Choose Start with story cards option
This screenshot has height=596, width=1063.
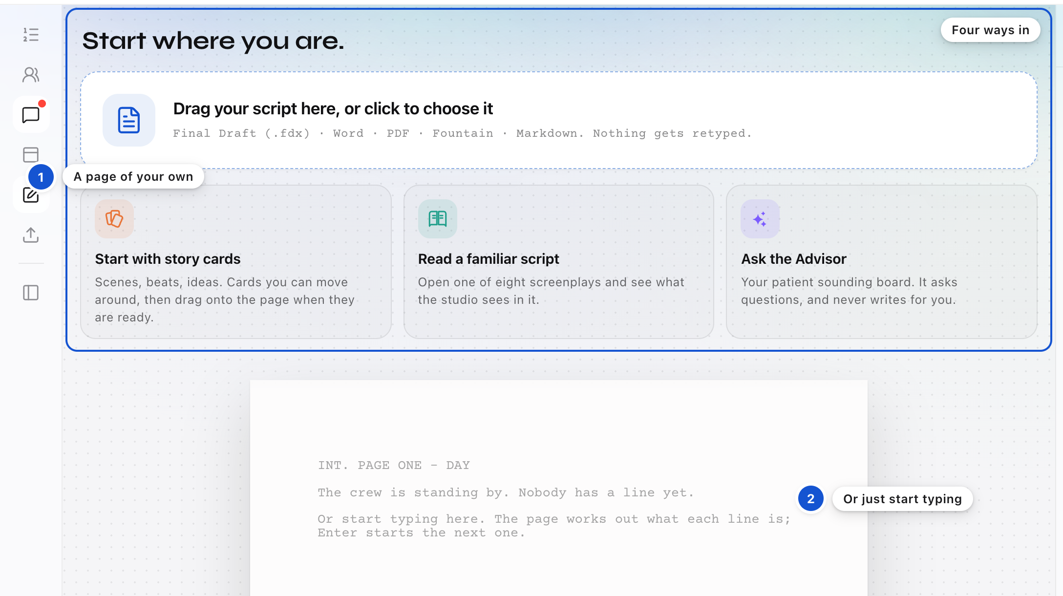tap(236, 262)
